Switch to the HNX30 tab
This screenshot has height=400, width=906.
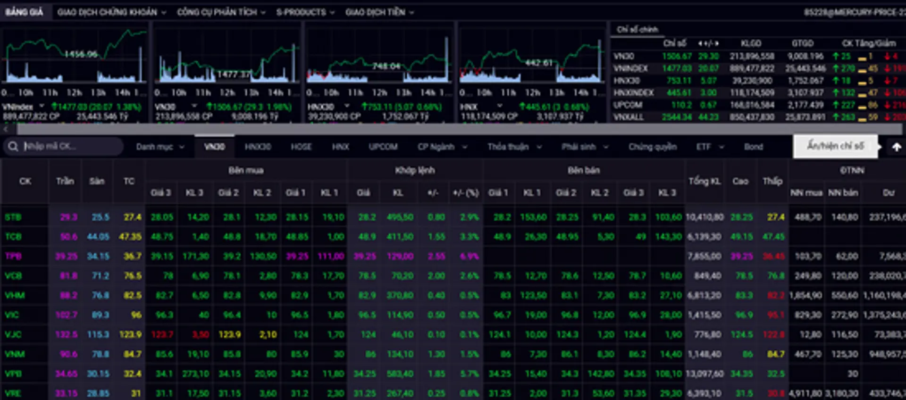(258, 147)
